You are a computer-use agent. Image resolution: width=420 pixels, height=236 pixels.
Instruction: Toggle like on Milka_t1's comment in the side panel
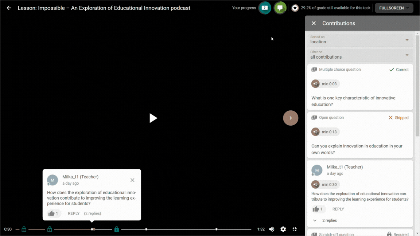(316, 209)
